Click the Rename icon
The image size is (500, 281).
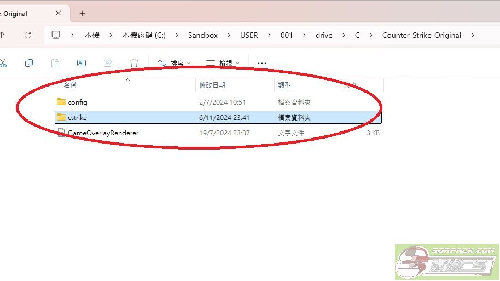[82, 63]
